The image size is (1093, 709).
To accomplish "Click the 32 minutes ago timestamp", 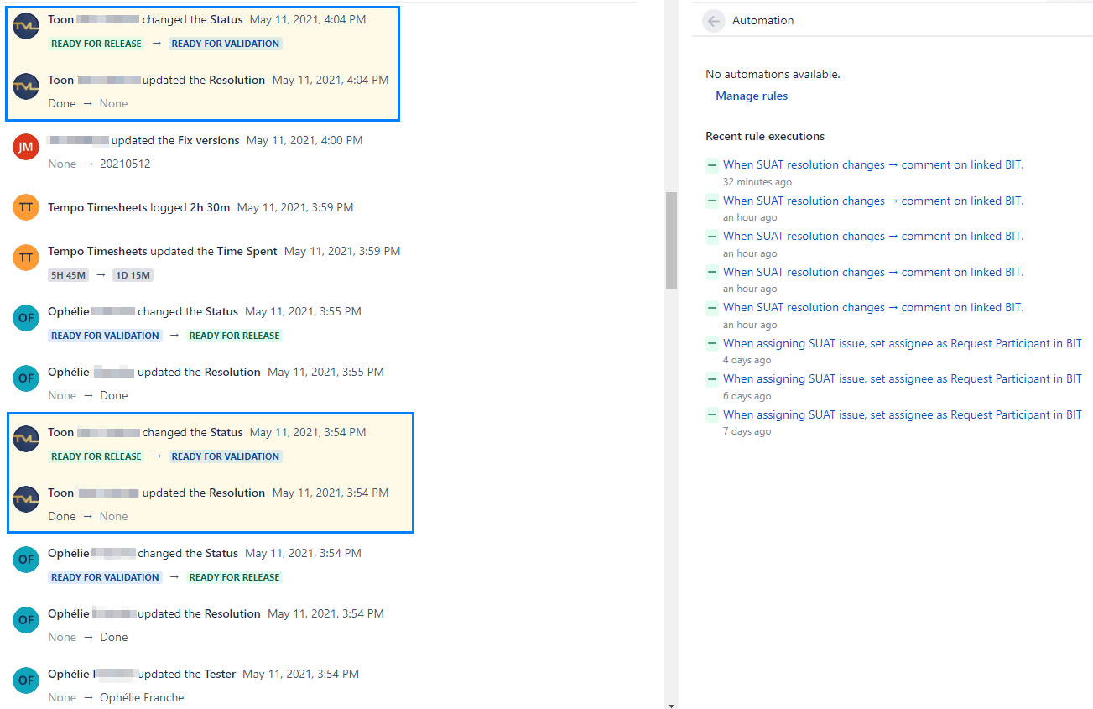I will tap(757, 182).
